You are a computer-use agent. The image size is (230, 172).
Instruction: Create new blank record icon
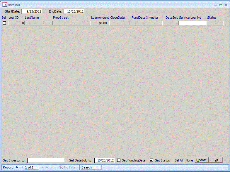(52, 167)
